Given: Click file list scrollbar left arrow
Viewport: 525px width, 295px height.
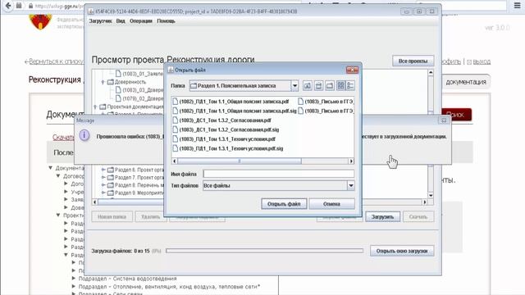Looking at the screenshot, I should 175,161.
